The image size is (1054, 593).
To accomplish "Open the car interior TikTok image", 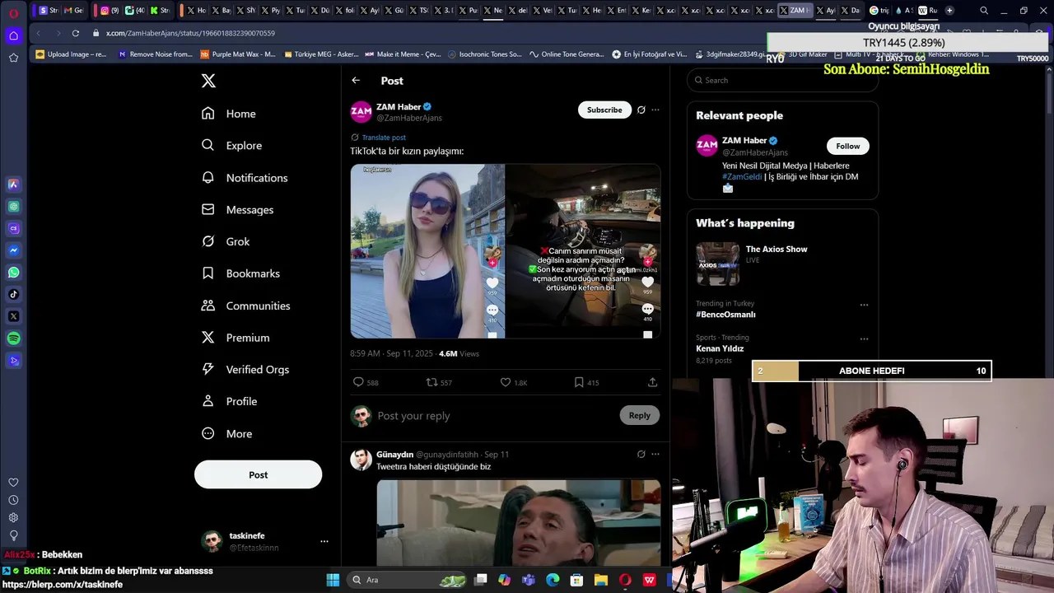I will pos(583,251).
